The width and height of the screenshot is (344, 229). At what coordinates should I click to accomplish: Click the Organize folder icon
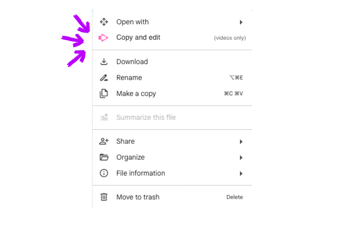click(x=104, y=157)
